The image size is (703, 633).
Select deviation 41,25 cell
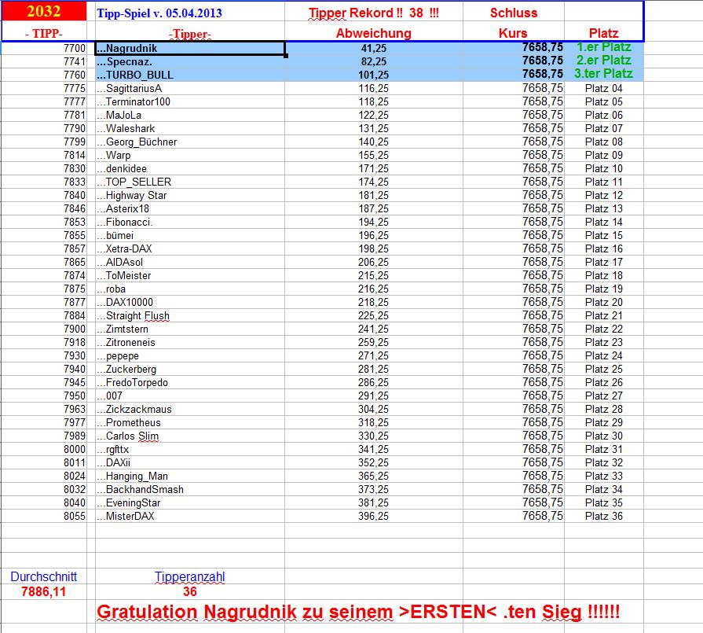(373, 49)
